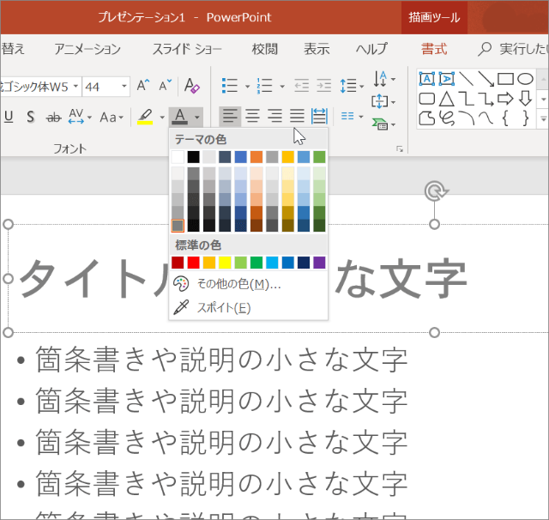
Task: Click the rotation handle above the title box
Action: [434, 190]
